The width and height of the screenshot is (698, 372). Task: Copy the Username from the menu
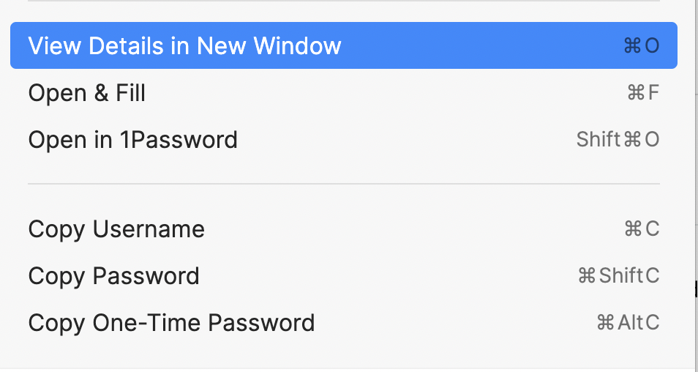pos(116,229)
